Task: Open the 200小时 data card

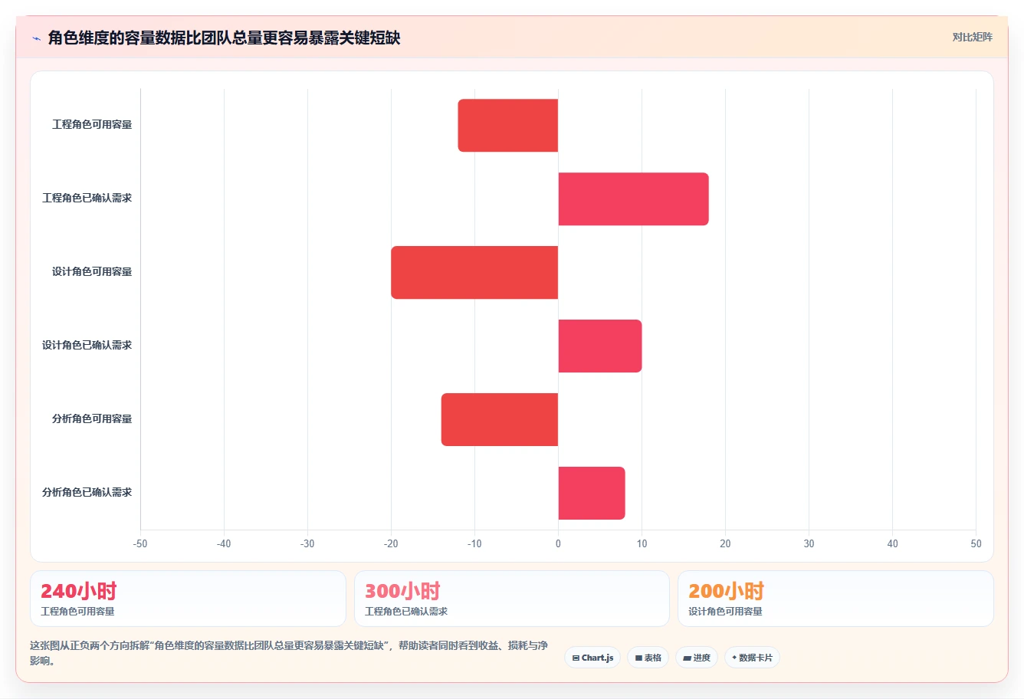Action: click(835, 599)
